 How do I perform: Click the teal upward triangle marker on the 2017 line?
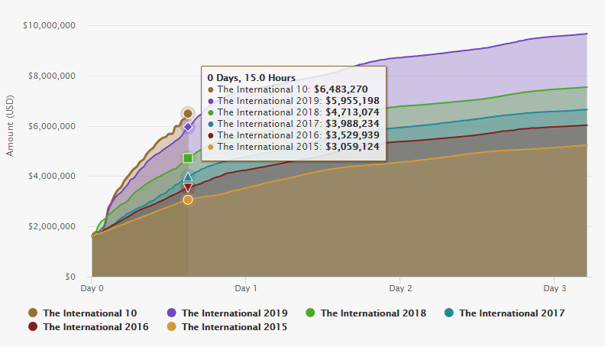tap(188, 177)
